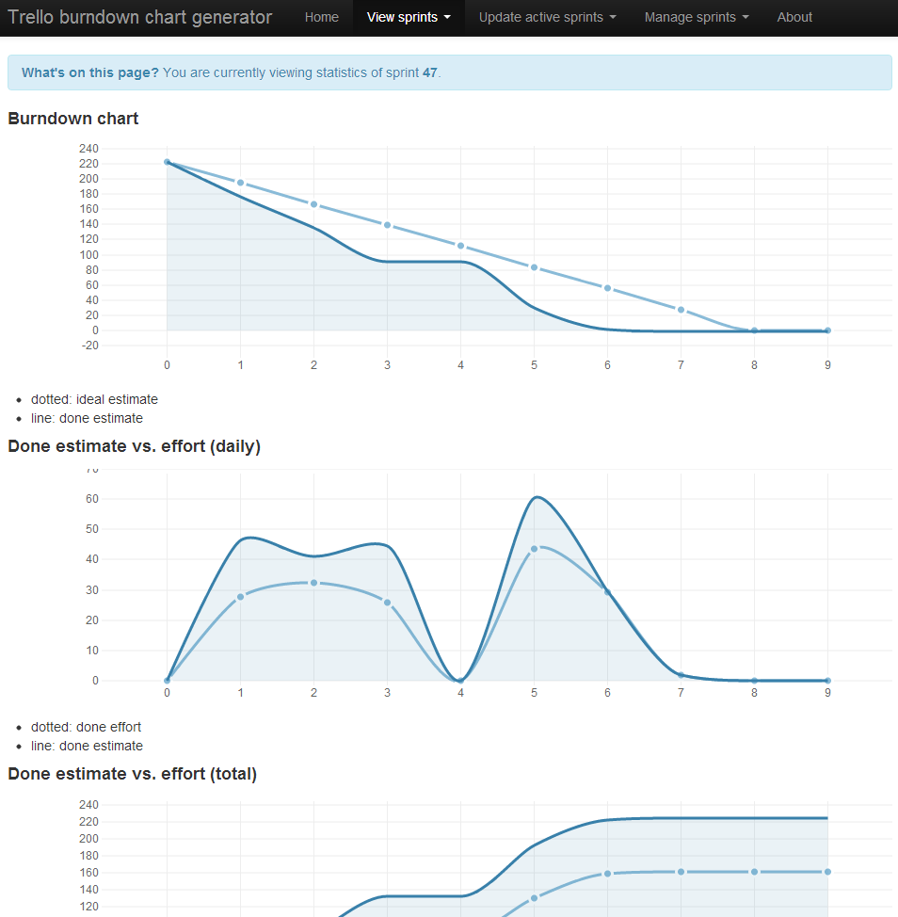Click 'dotted: ideal estimate' legend text
The width and height of the screenshot is (898, 917).
pos(94,399)
